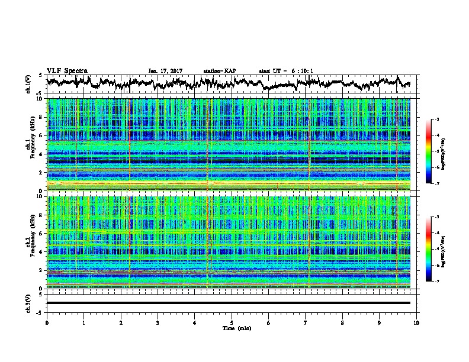The width and height of the screenshot is (469, 362).
Task: Click the "-3" label on ch.2 colorbar
Action: point(436,217)
